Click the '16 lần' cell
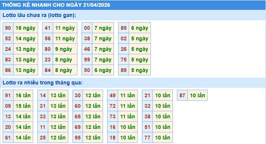Viewport: 266px width, 144px height. point(23,95)
